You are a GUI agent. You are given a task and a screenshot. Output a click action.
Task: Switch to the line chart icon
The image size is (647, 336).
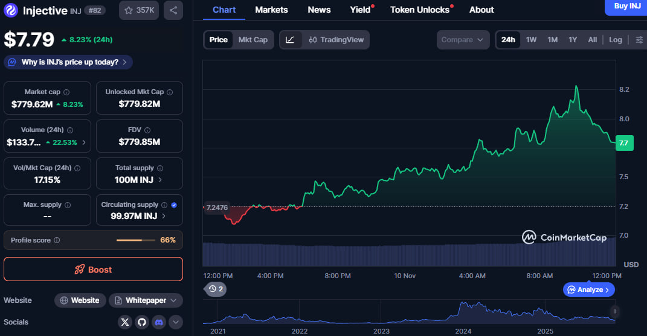tap(290, 40)
